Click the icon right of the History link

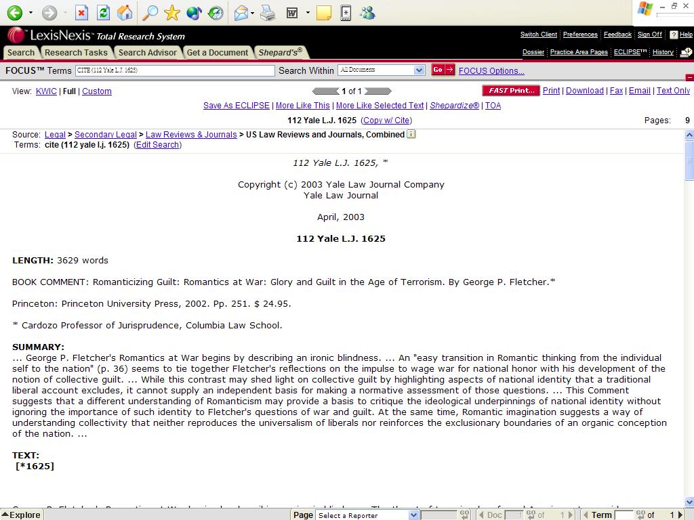[x=686, y=52]
